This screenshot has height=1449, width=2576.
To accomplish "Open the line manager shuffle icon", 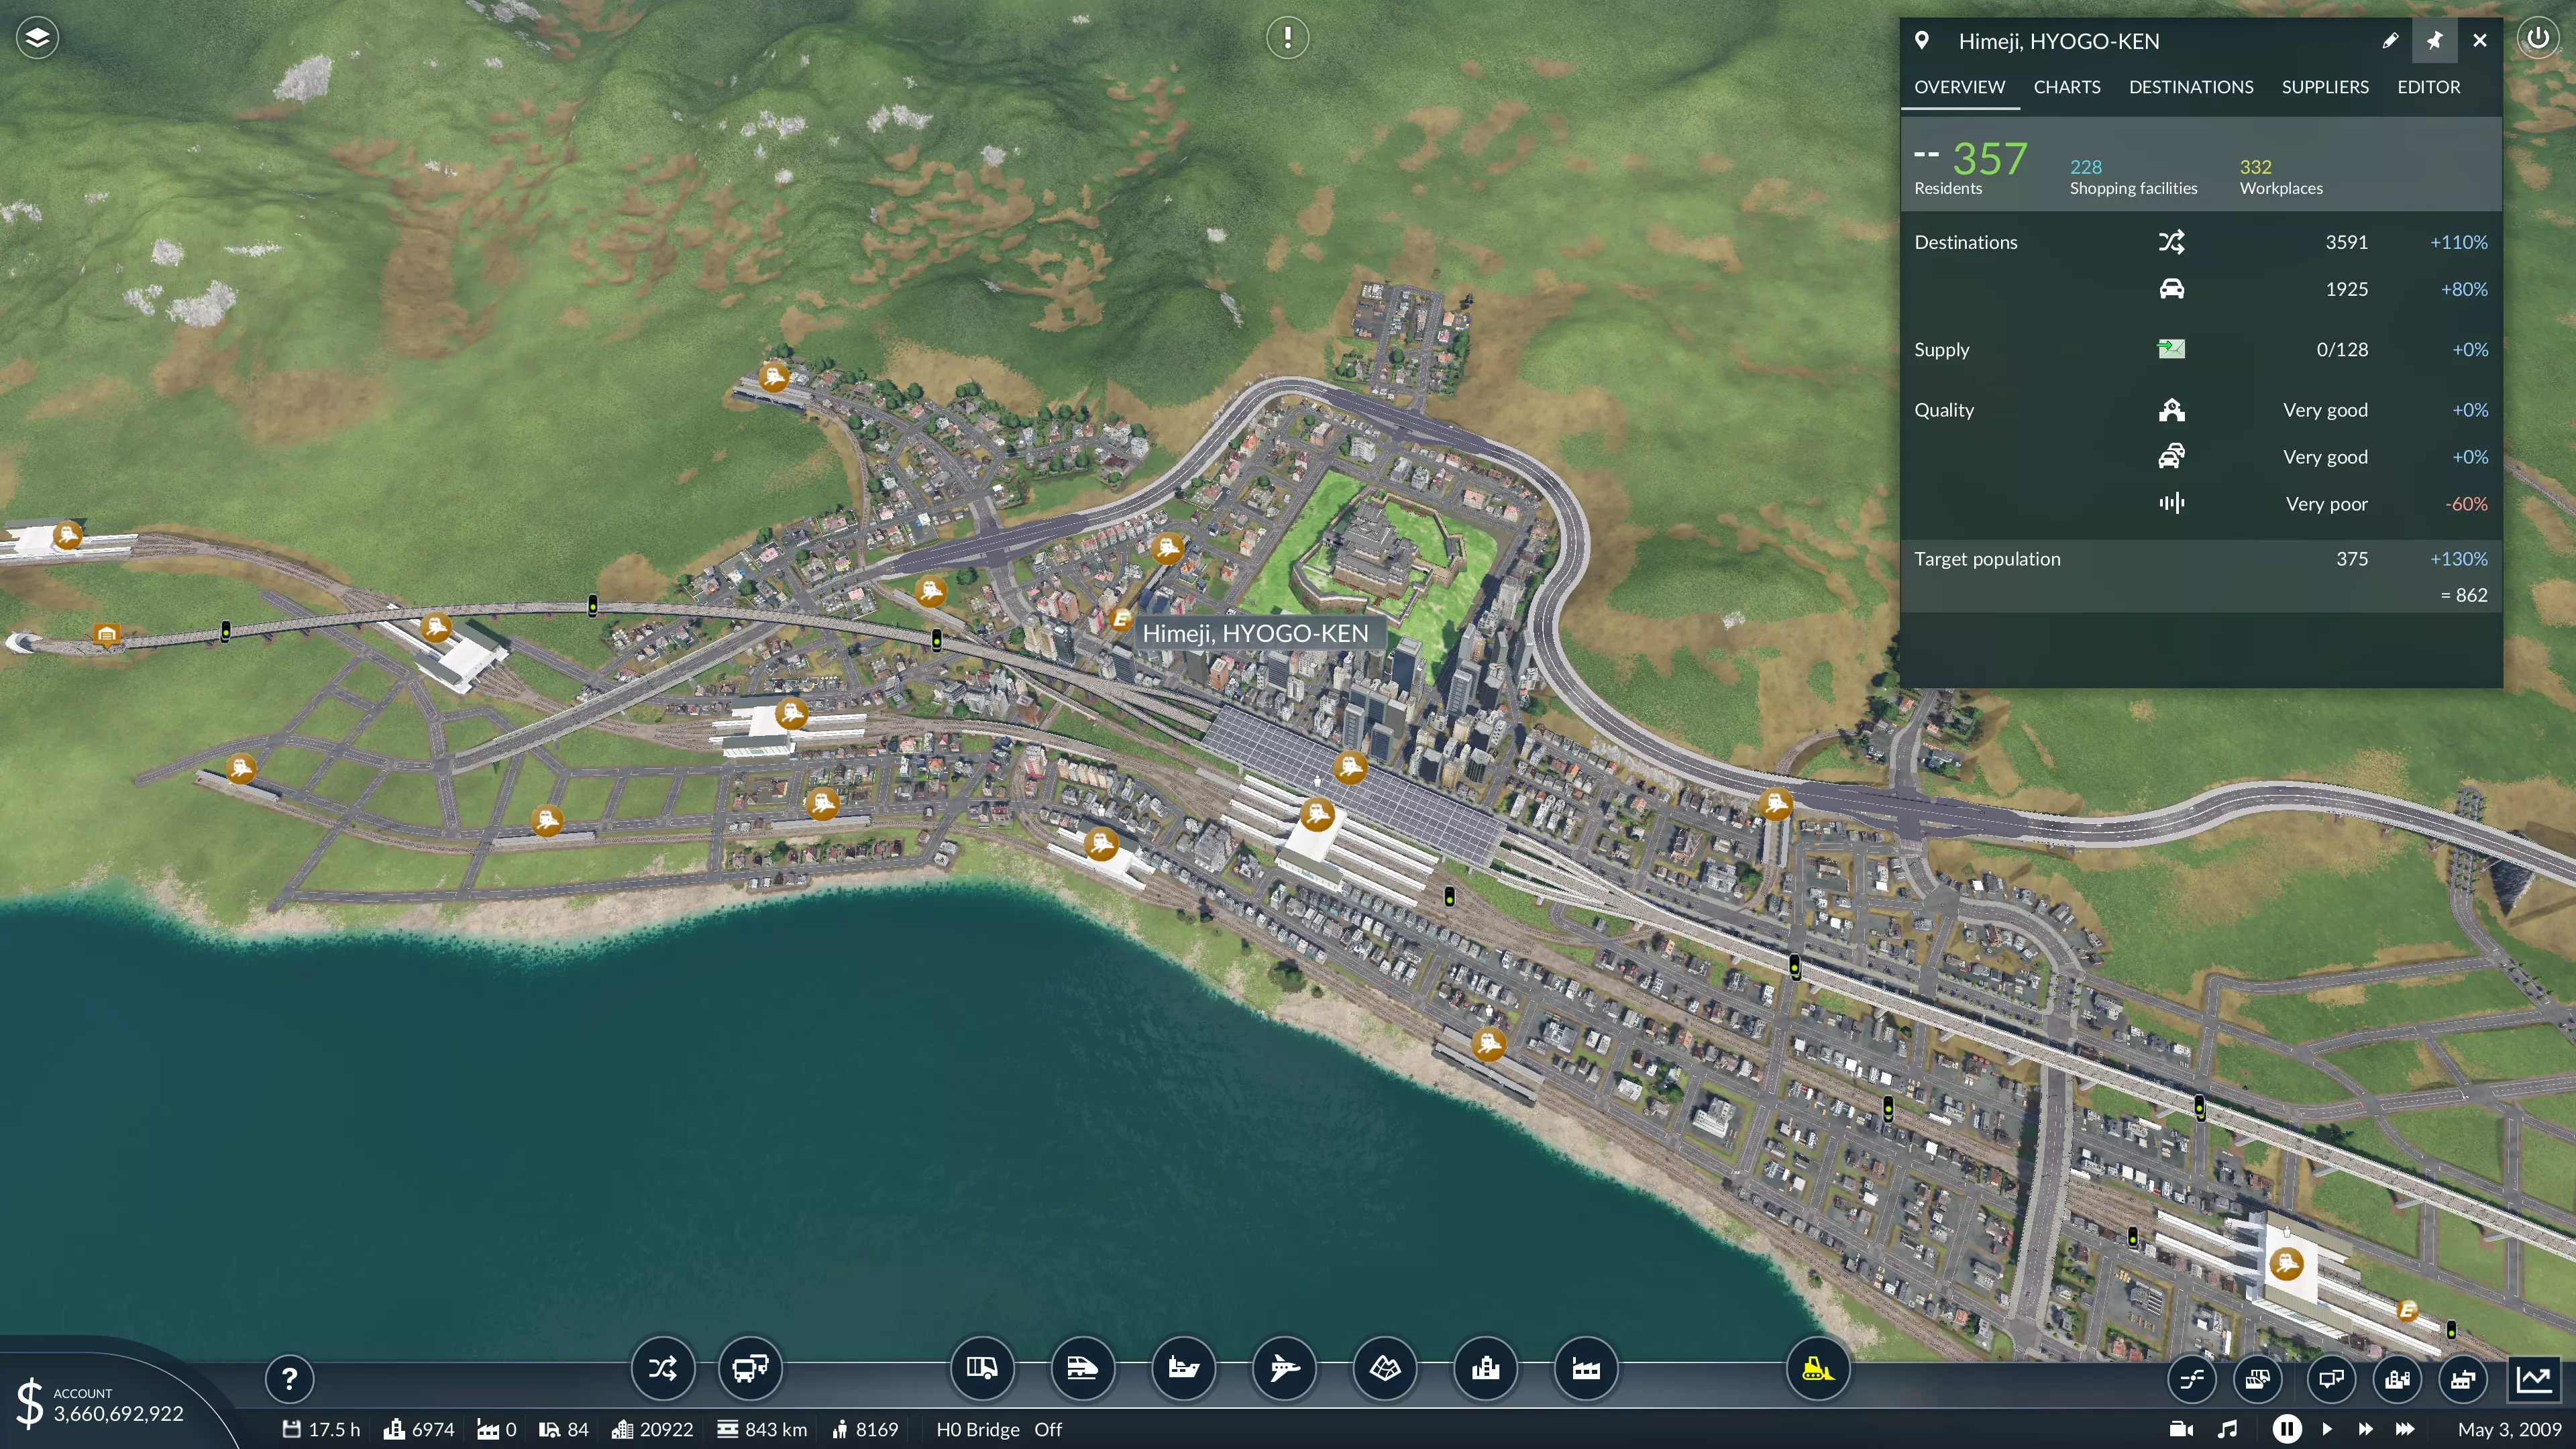I will (x=662, y=1368).
